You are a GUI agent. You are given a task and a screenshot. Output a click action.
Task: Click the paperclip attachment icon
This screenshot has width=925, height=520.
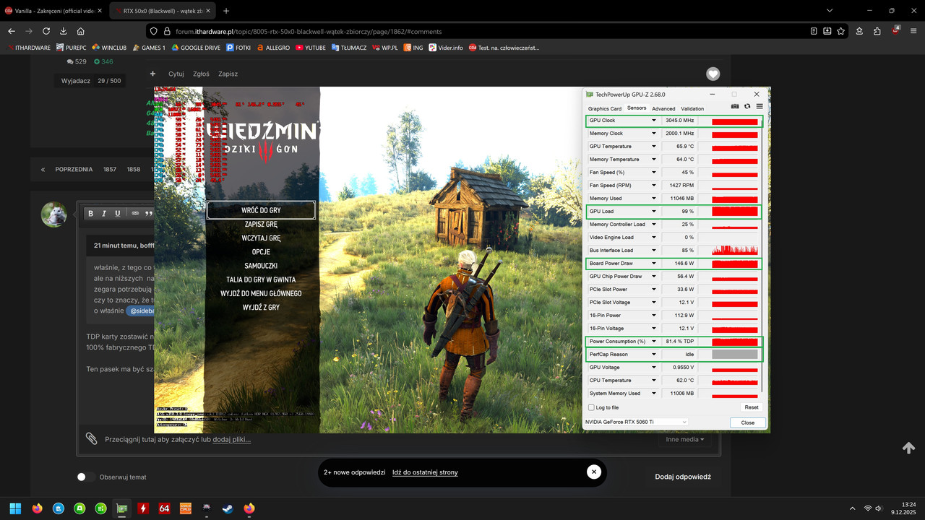coord(91,438)
